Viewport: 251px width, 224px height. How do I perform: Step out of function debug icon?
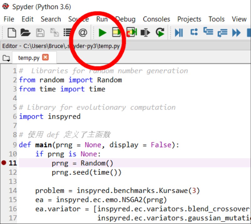point(222,33)
